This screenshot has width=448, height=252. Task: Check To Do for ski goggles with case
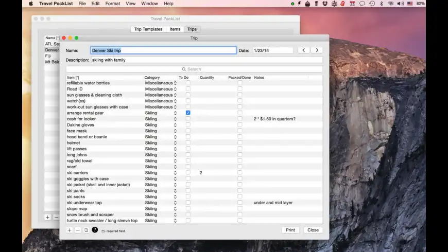tap(188, 178)
